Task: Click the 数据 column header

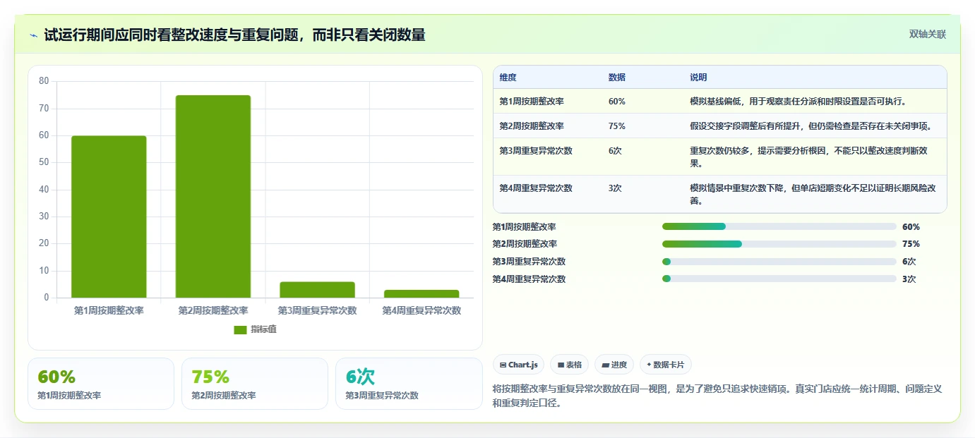Action: tap(616, 78)
